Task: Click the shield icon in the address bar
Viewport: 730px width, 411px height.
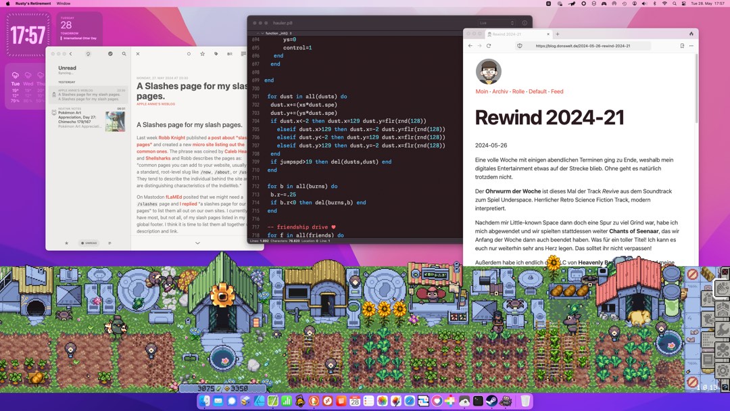Action: (520, 46)
